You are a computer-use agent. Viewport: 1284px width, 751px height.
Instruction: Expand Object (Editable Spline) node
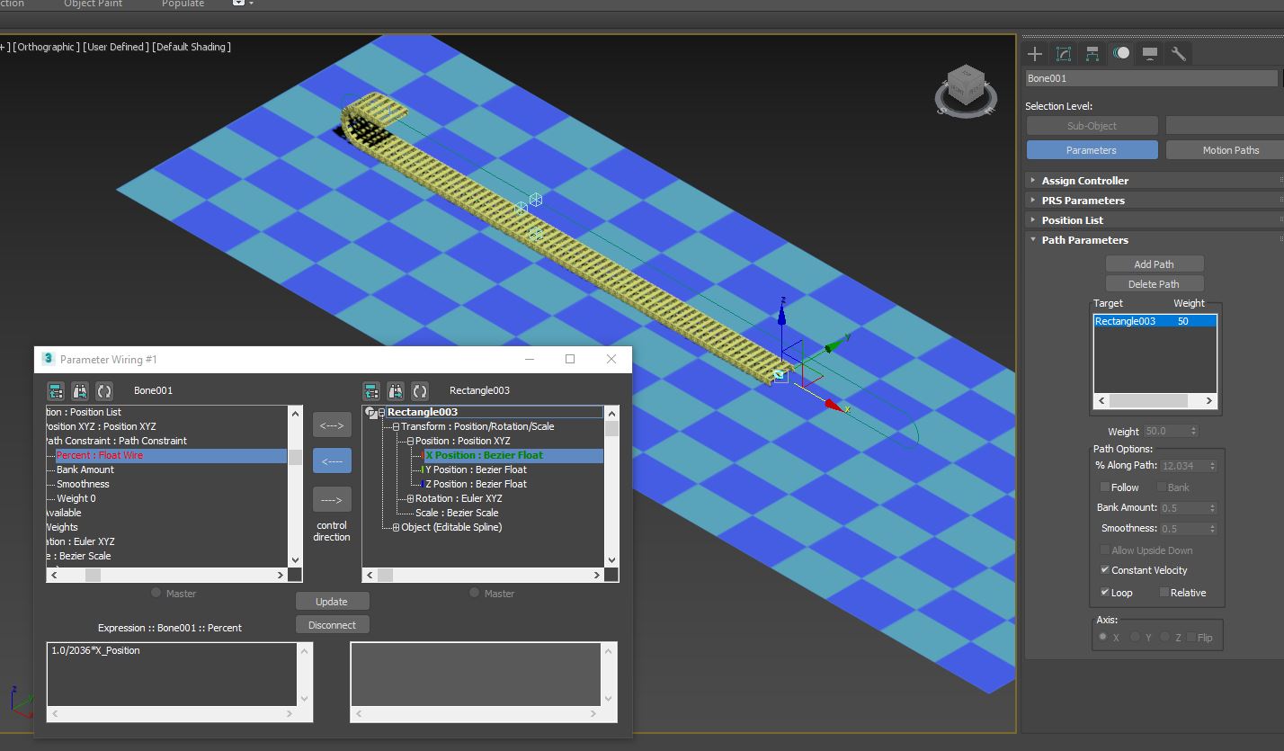point(396,528)
